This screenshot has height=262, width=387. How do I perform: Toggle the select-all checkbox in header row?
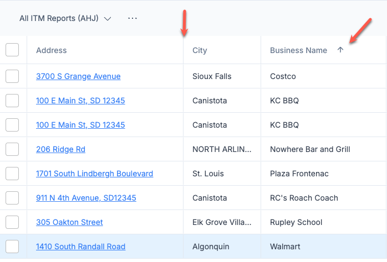pos(12,50)
